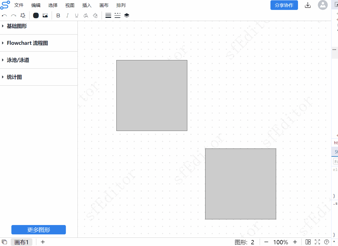The image size is (338, 246).
Task: Open the 插入 menu
Action: click(x=87, y=5)
